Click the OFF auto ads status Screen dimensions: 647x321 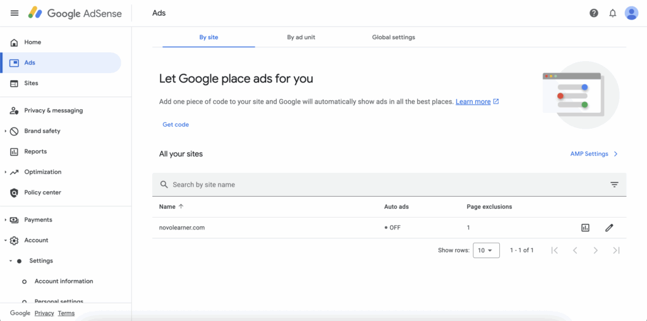click(392, 228)
